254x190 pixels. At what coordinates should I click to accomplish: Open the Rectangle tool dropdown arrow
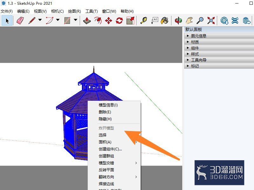click(76, 20)
